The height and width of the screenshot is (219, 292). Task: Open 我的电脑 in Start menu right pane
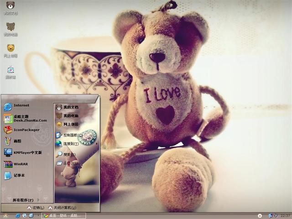[x=67, y=115]
